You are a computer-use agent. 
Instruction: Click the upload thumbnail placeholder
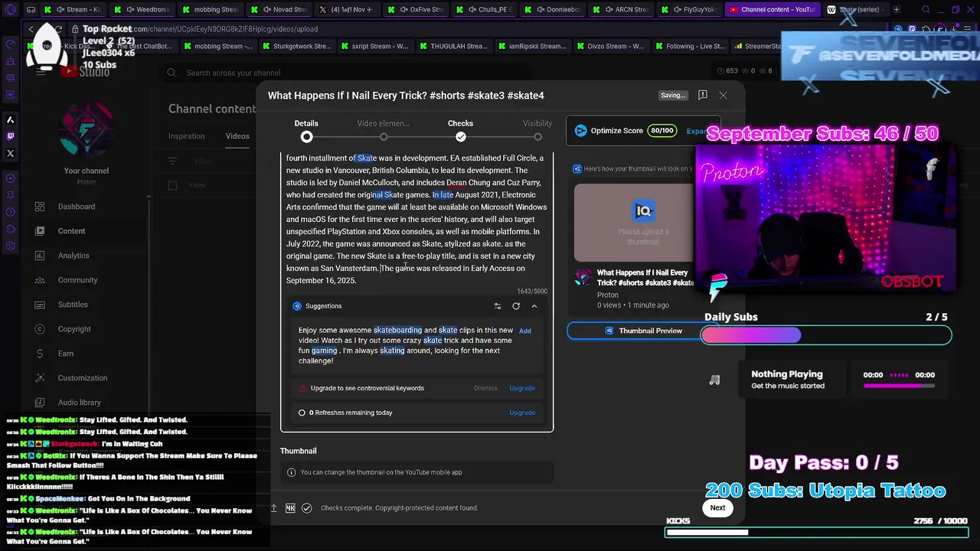click(x=642, y=223)
